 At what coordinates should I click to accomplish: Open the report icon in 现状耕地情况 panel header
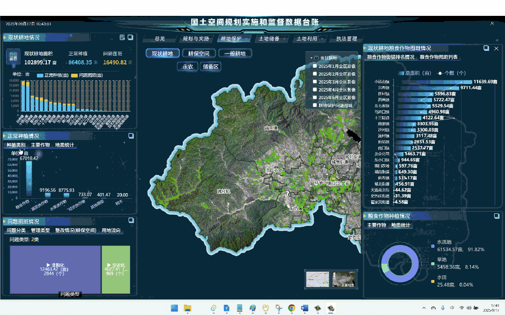[123, 37]
